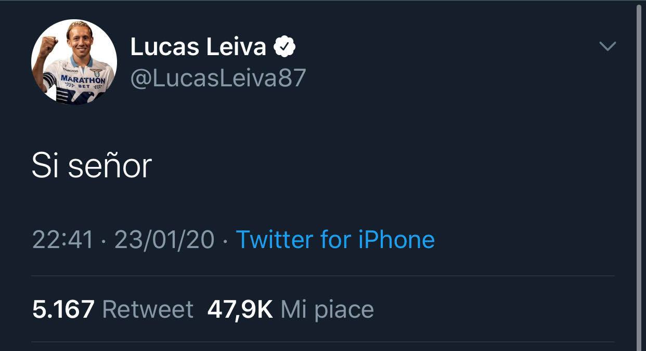Open the Twitter for iPhone source link
646x351 pixels.
[335, 240]
